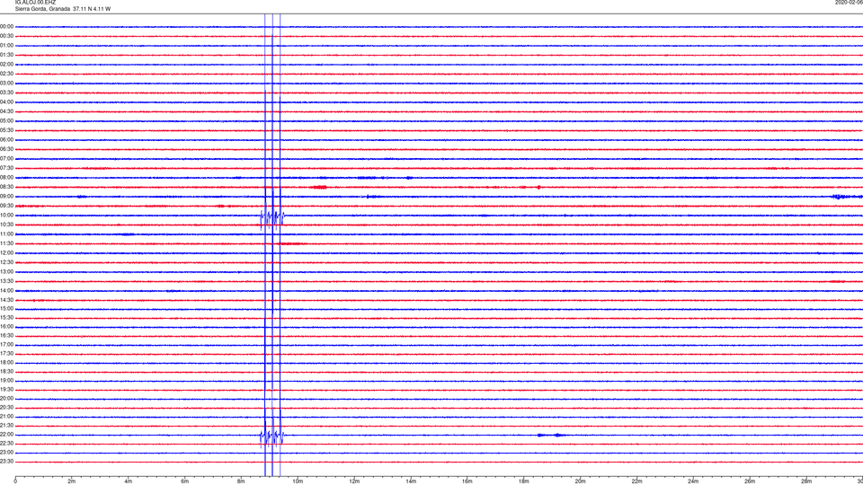
Task: Click the 18:00 trace label
Action: (x=6, y=362)
